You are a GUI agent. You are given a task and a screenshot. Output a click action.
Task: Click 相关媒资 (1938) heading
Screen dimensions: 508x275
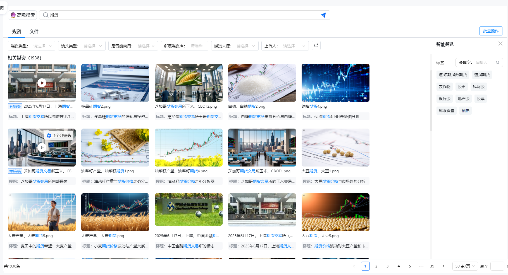point(25,58)
